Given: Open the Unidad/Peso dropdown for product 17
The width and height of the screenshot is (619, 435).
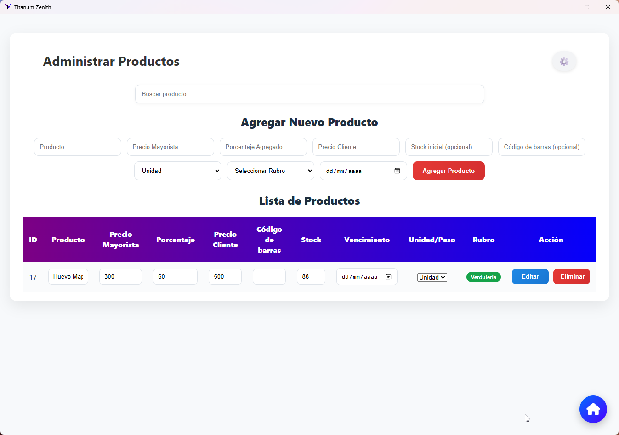Looking at the screenshot, I should pos(432,277).
